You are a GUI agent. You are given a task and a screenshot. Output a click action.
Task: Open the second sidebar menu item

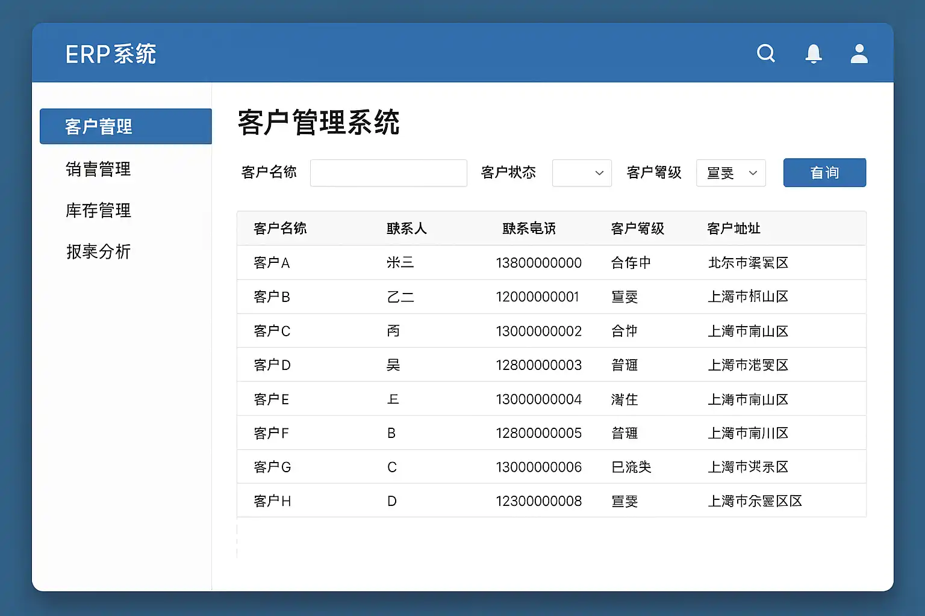click(98, 169)
